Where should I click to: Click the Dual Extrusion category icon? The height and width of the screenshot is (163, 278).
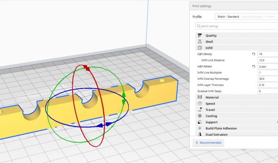(200, 134)
